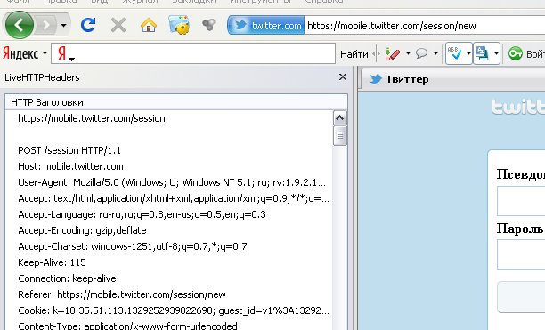Image resolution: width=545 pixels, height=330 pixels.
Task: Reload the page with the blue refresh icon
Action: (x=88, y=25)
